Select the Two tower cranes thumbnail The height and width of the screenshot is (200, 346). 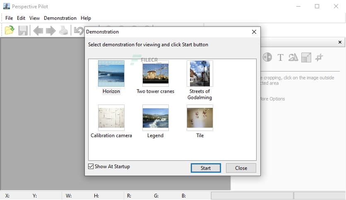coord(156,74)
